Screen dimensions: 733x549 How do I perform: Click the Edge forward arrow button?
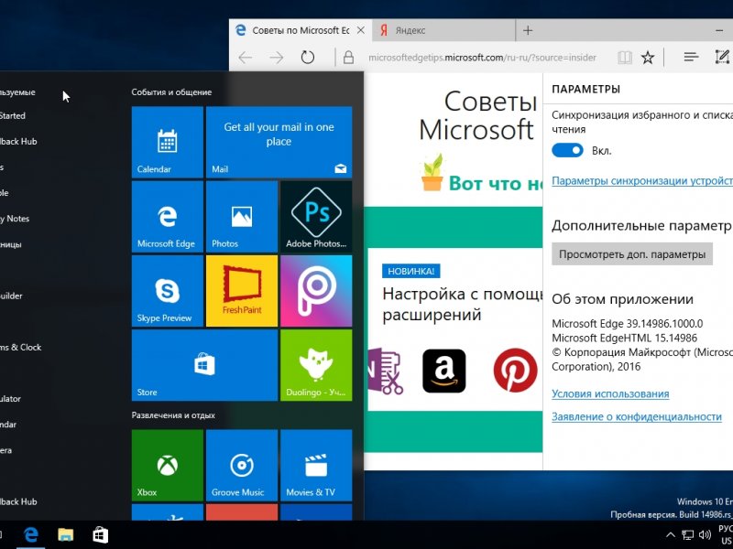click(277, 58)
